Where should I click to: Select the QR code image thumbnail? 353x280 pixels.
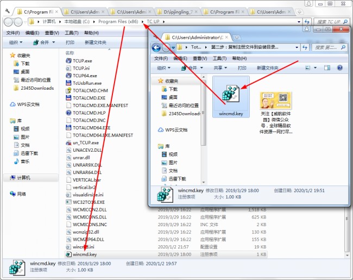pos(275,101)
